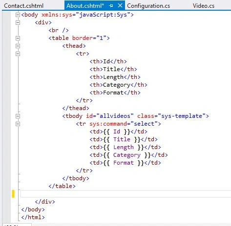The height and width of the screenshot is (226, 231).
Task: Pin the About.cshtml tab
Action: (x=111, y=6)
